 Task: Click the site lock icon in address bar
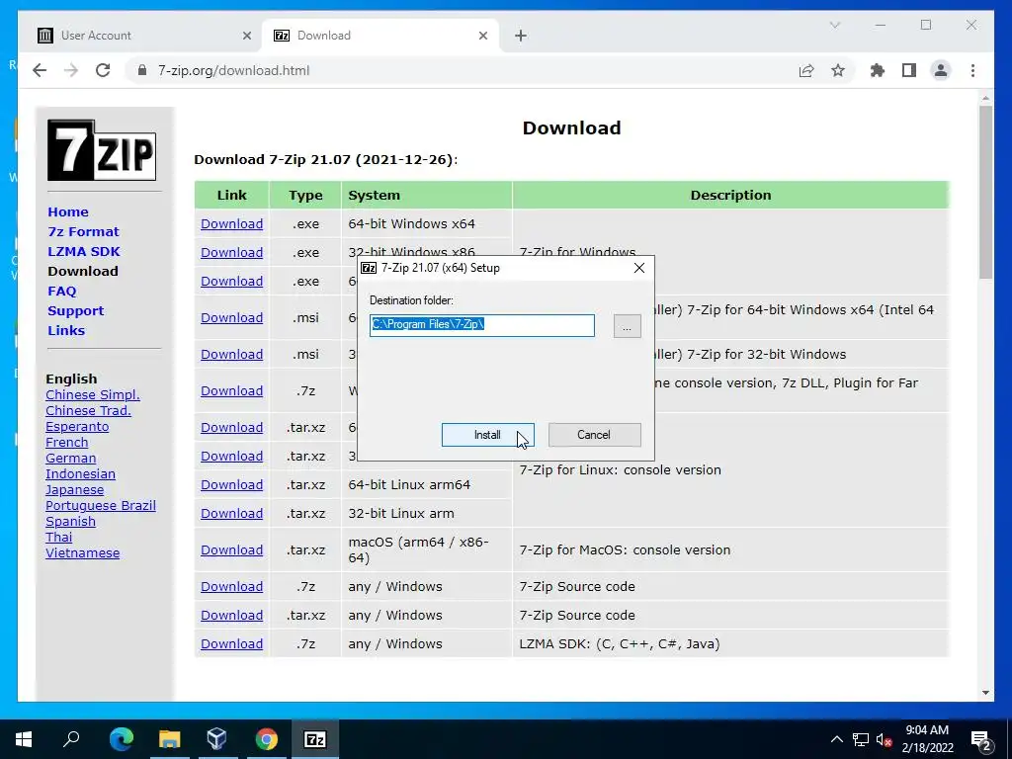(x=142, y=70)
